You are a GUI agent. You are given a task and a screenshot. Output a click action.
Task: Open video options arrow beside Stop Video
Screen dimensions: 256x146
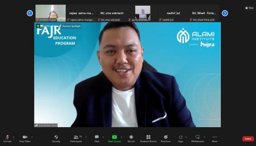click(32, 137)
